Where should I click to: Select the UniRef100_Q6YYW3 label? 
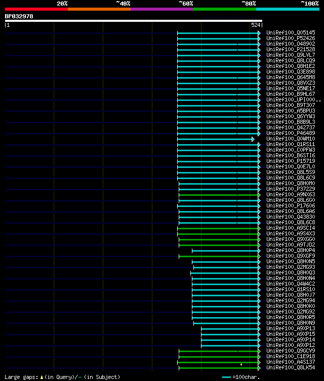tap(291, 116)
